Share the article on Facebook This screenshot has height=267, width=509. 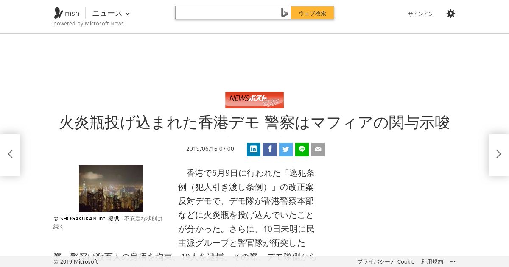270,150
